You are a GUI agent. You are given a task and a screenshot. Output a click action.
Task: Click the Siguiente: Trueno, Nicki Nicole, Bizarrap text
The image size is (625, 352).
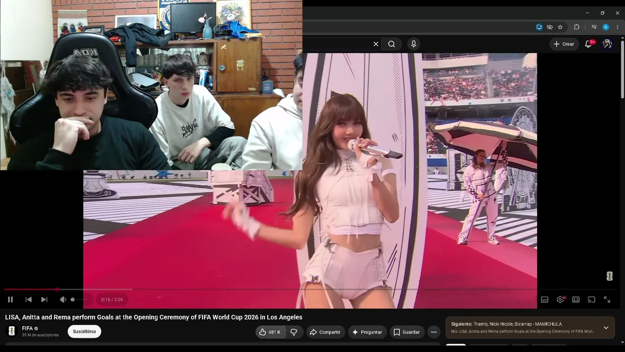[x=506, y=324]
